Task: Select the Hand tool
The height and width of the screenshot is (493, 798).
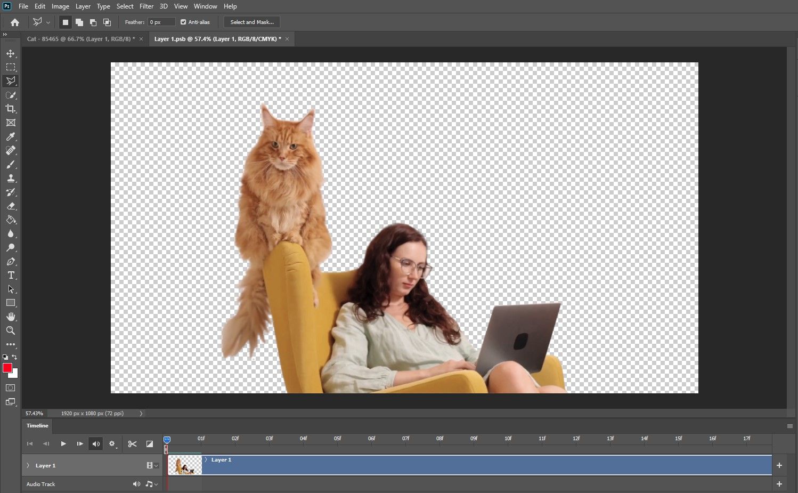Action: click(11, 317)
